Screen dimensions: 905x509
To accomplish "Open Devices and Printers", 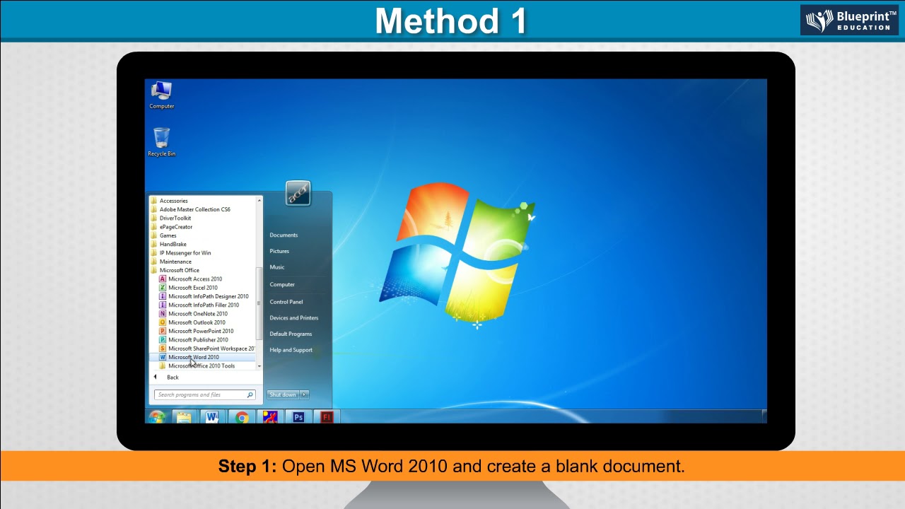I will (294, 318).
